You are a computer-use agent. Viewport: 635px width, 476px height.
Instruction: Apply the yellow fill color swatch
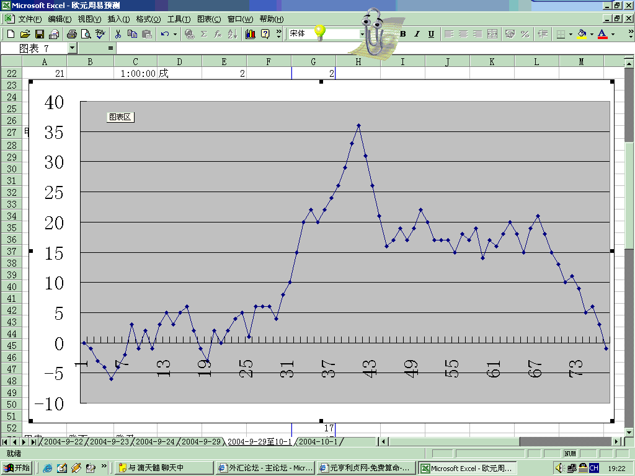(581, 34)
